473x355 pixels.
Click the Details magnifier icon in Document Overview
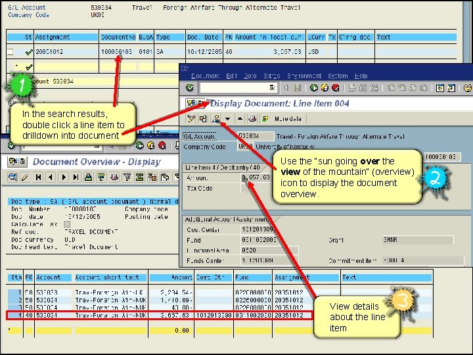pos(12,177)
